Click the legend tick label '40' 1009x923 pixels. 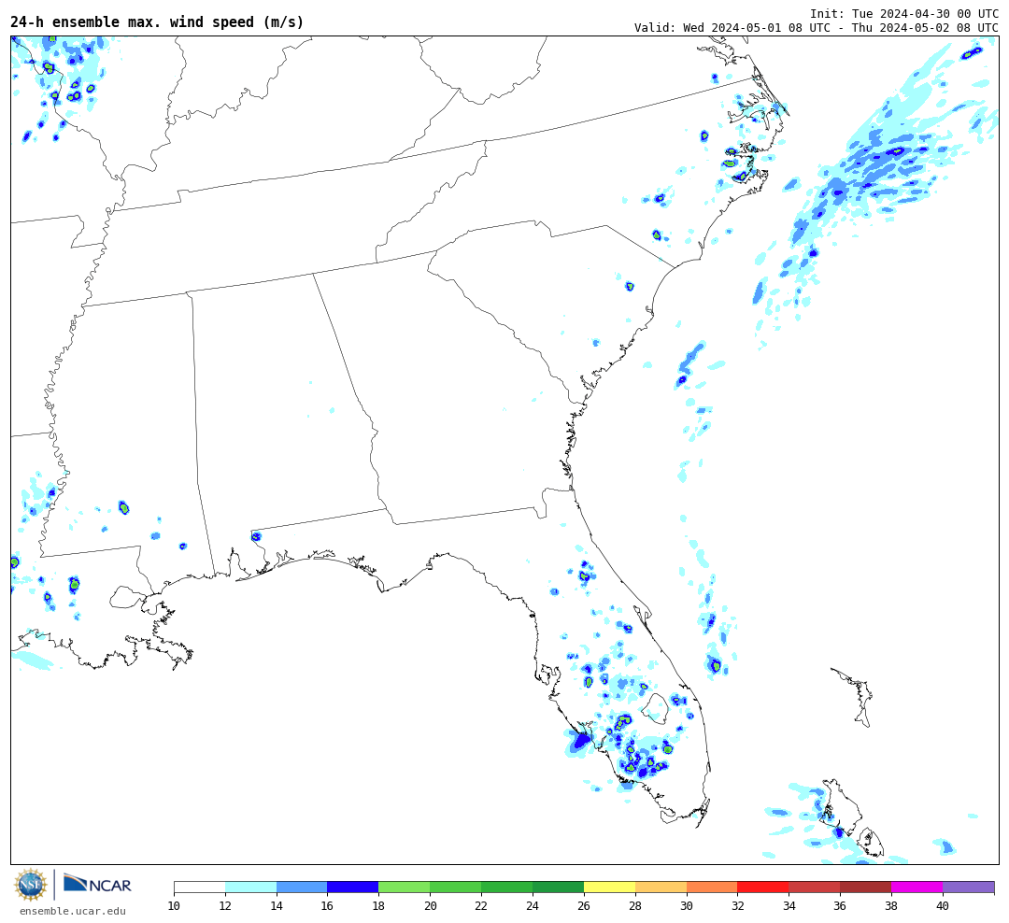pos(943,906)
